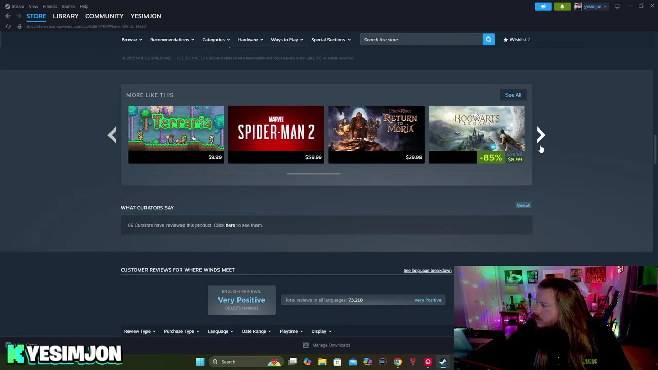
Task: Open the Spider-Man 2 game thumbnail
Action: pyautogui.click(x=276, y=135)
